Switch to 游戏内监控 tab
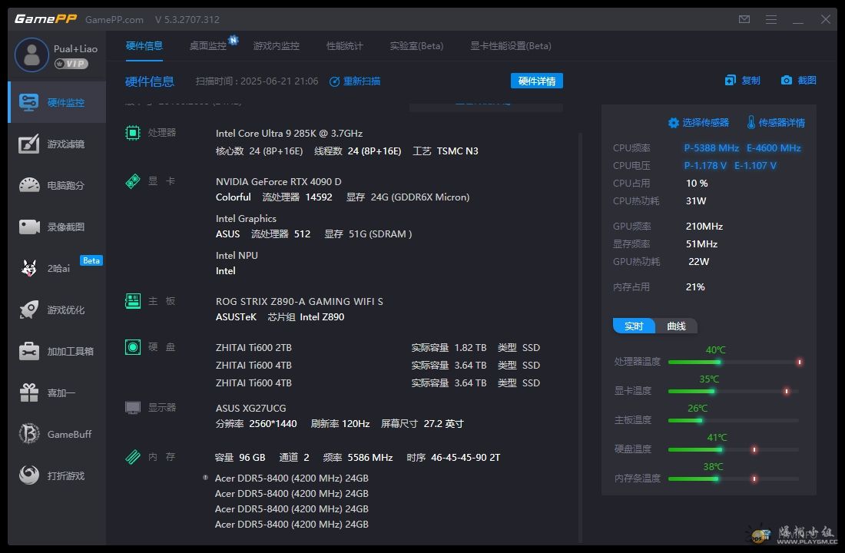 pos(276,46)
